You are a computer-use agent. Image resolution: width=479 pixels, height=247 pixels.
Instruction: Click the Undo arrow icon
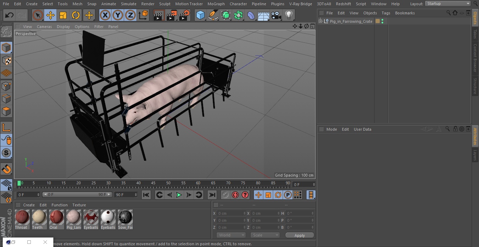(9, 15)
